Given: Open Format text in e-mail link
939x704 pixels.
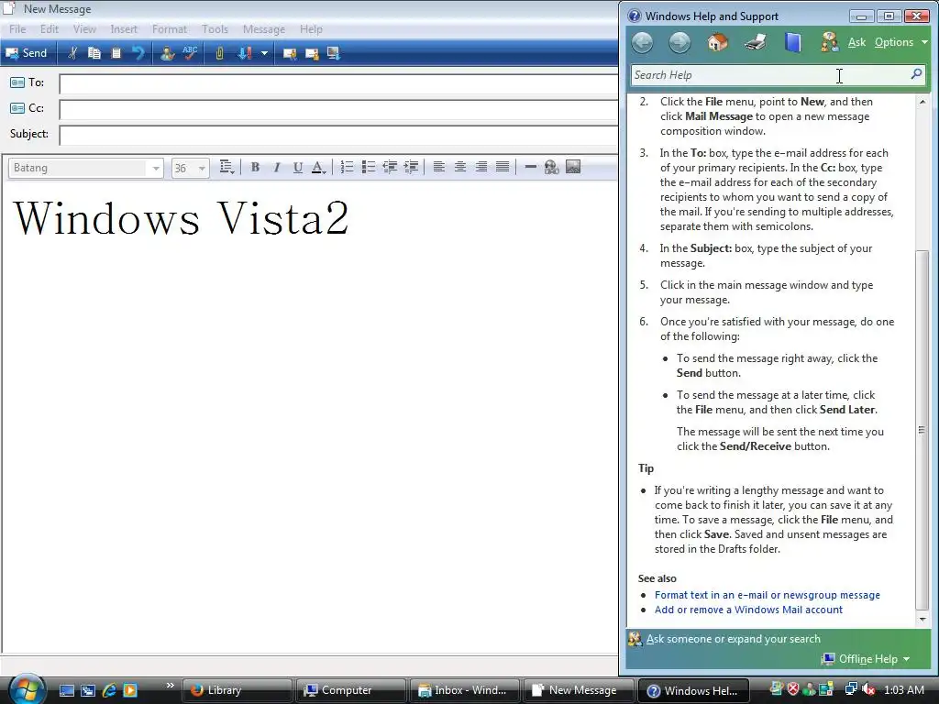Looking at the screenshot, I should coord(768,595).
